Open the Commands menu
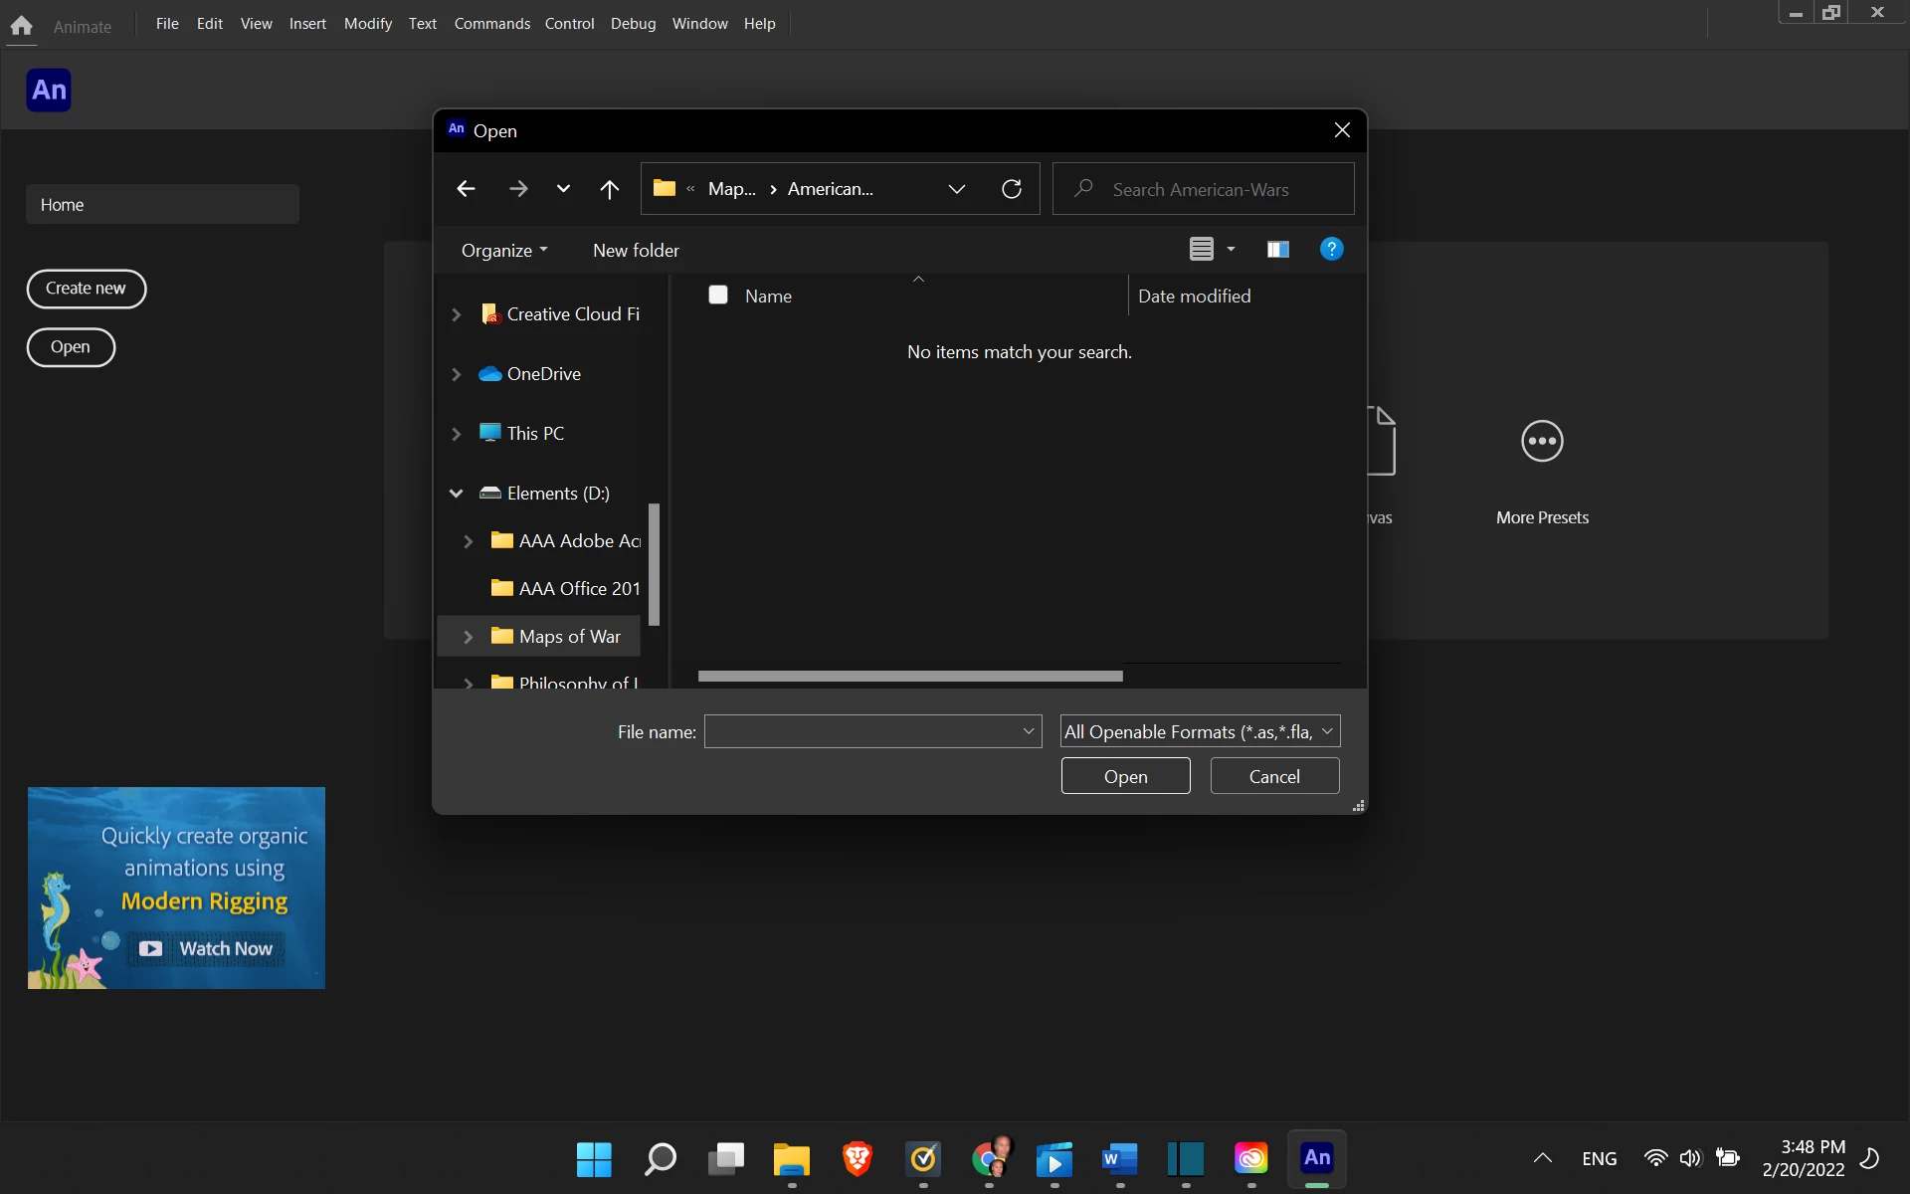 pyautogui.click(x=491, y=24)
